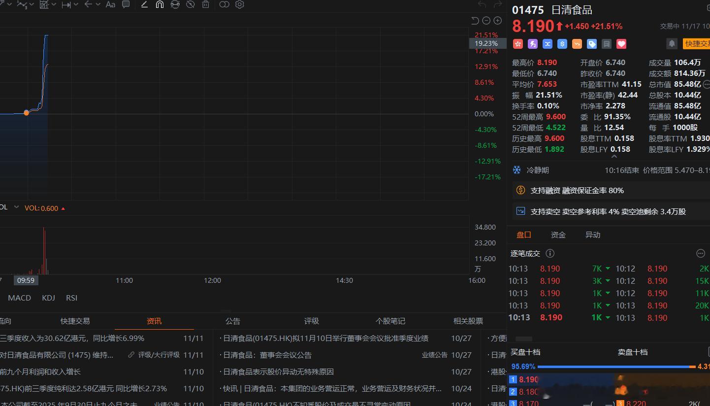Open the comment bubble annotation tool

(126, 4)
